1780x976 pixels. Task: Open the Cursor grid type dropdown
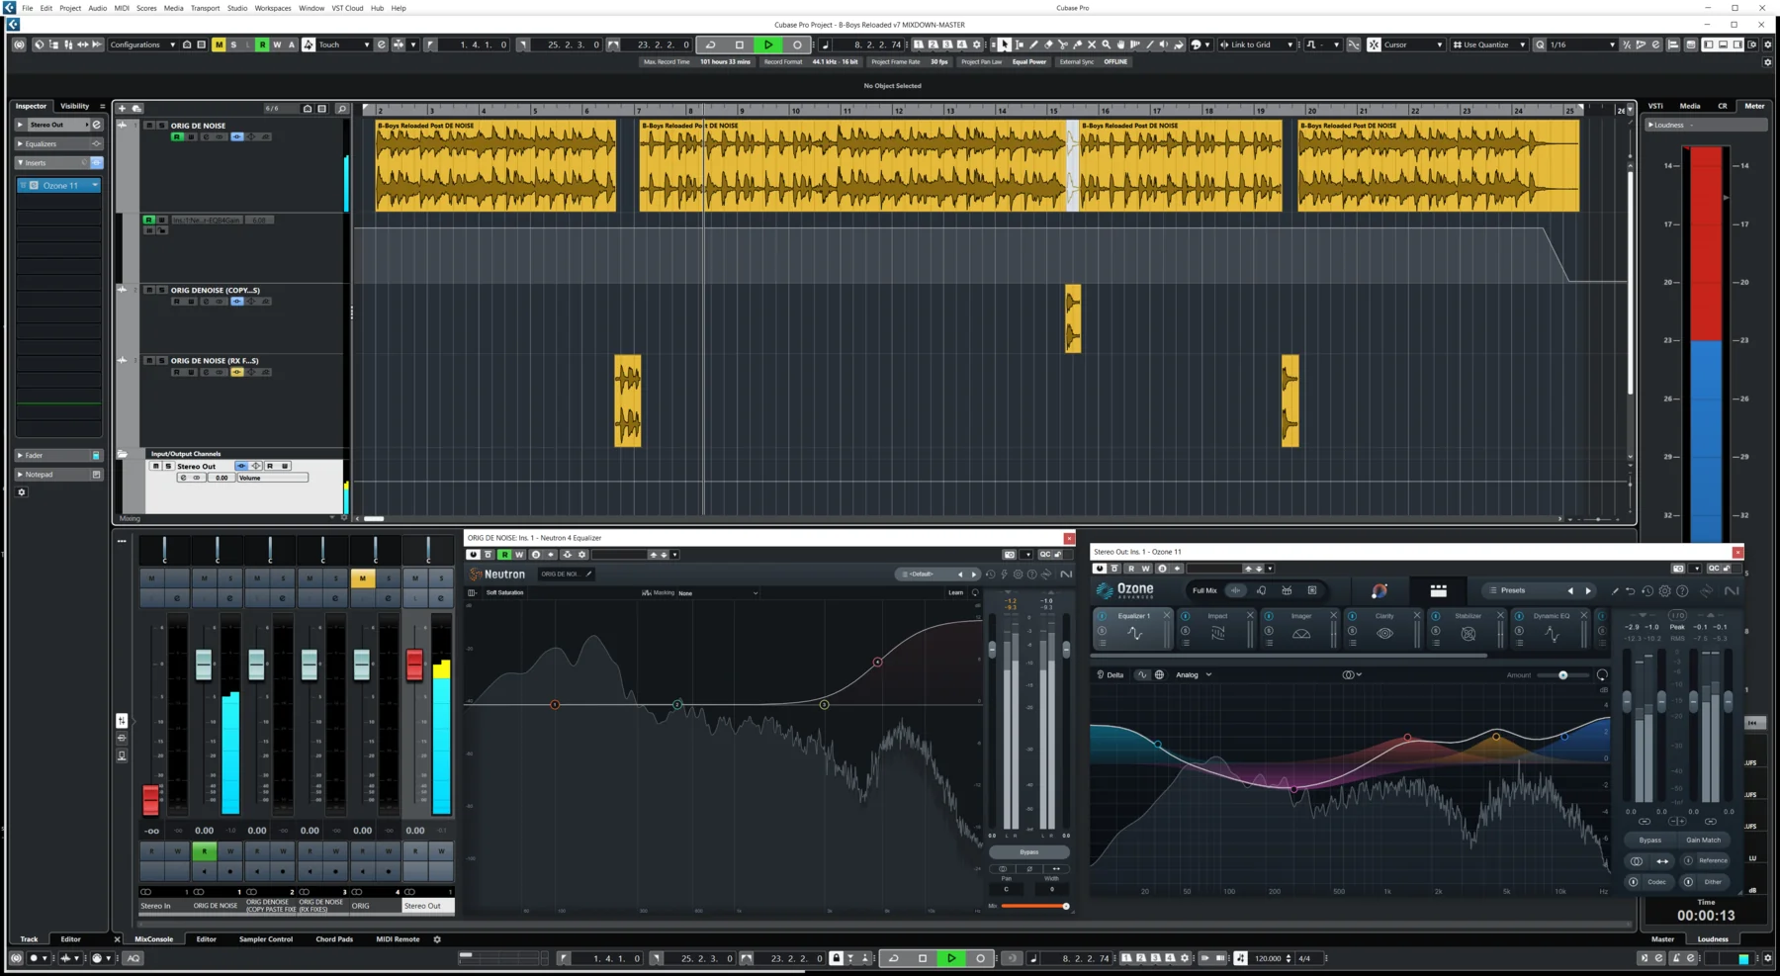coord(1412,44)
